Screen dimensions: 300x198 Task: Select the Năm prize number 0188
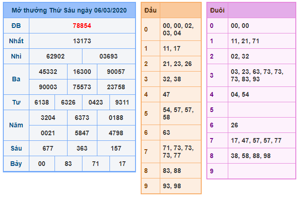click(x=116, y=118)
